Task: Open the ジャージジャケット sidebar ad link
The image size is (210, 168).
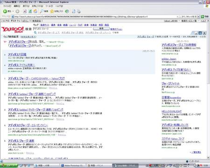Action: pos(170,84)
